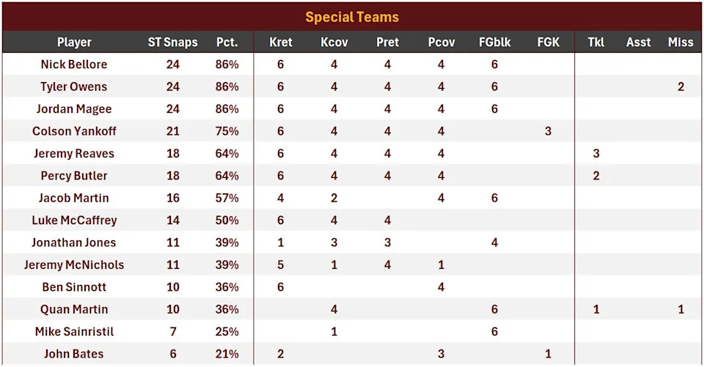Viewport: 704px width, 367px height.
Task: Click the John Bates row name
Action: coord(74,354)
